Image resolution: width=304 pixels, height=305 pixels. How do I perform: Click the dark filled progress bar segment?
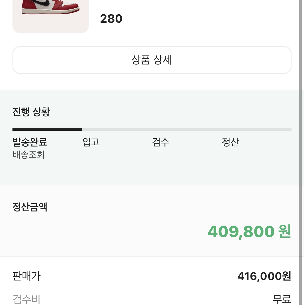[47, 129]
